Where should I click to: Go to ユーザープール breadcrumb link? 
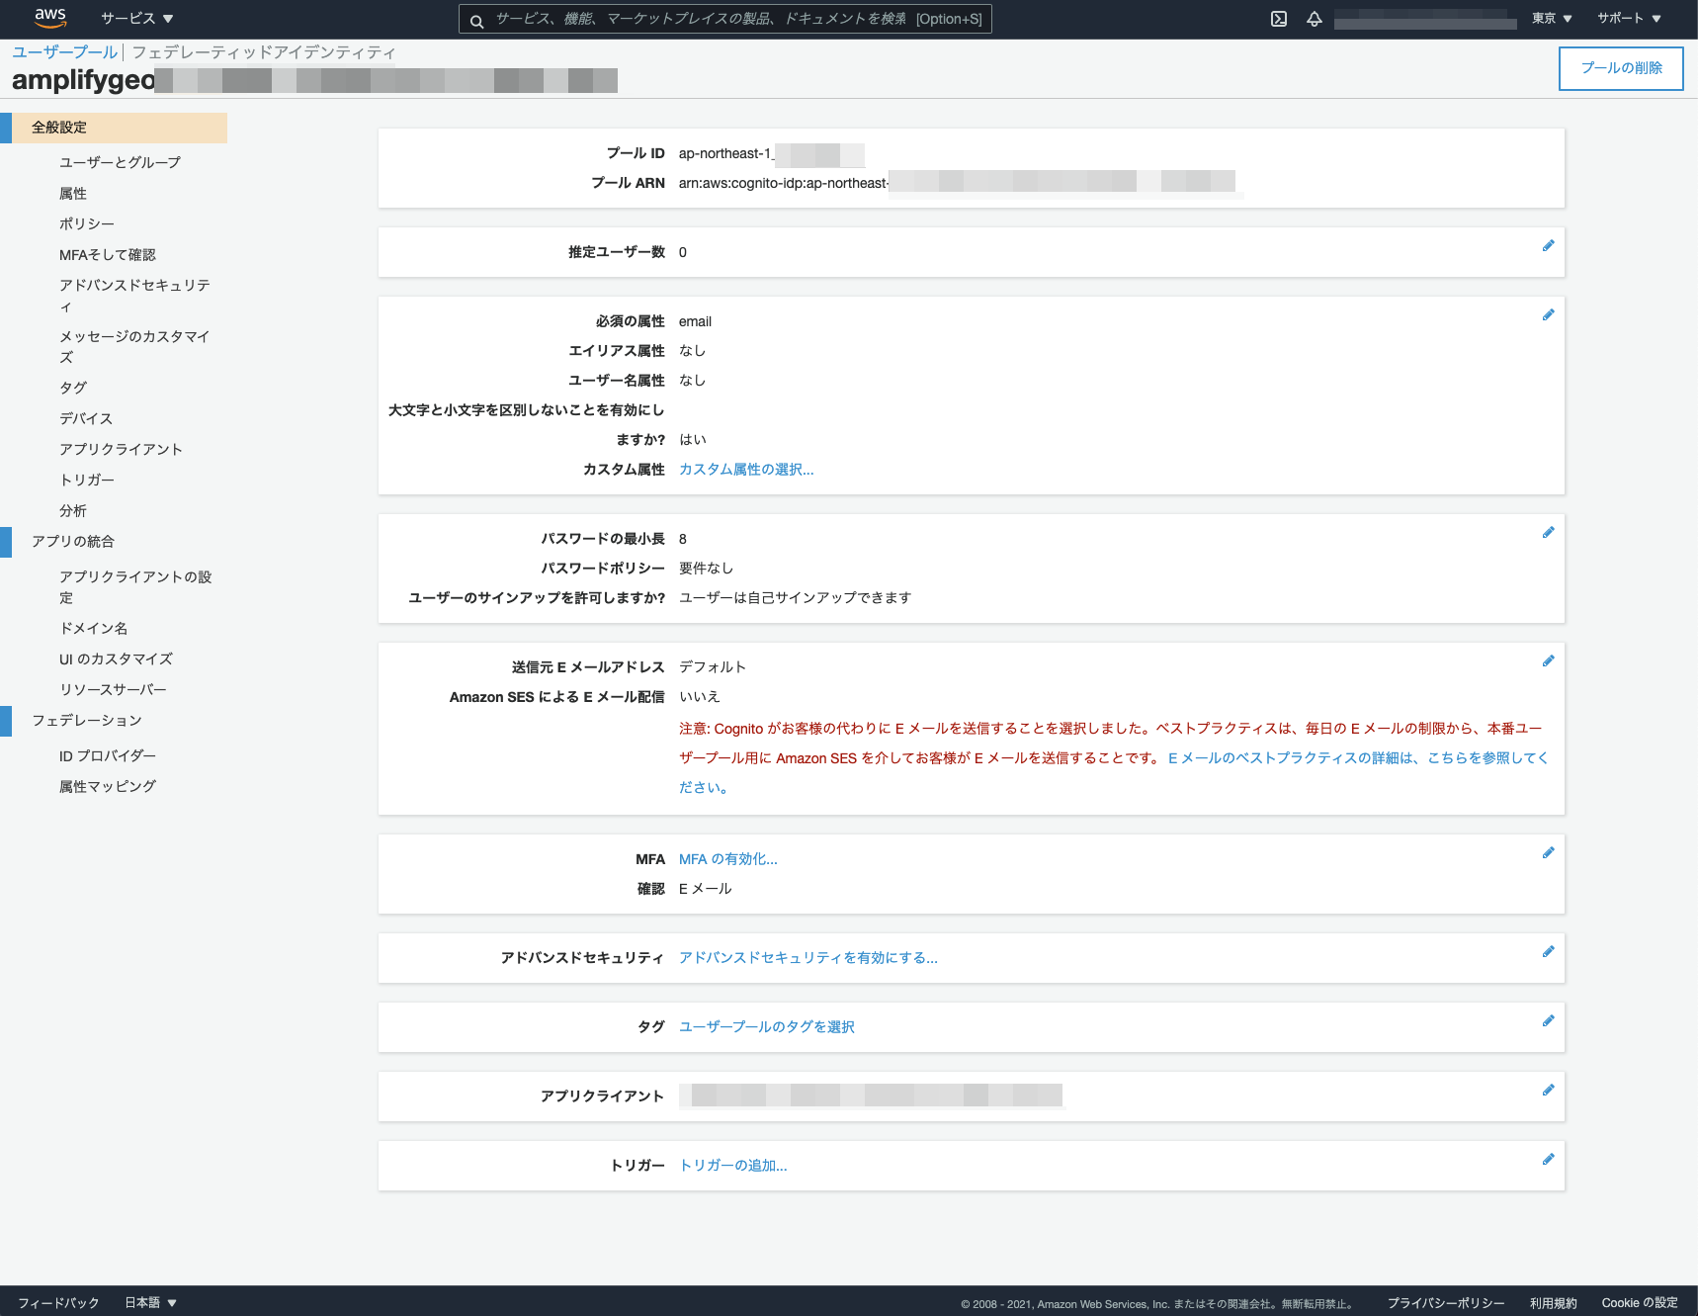(65, 52)
